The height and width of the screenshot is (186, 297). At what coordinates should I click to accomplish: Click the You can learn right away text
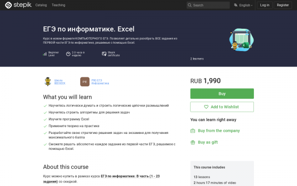(x=213, y=120)
